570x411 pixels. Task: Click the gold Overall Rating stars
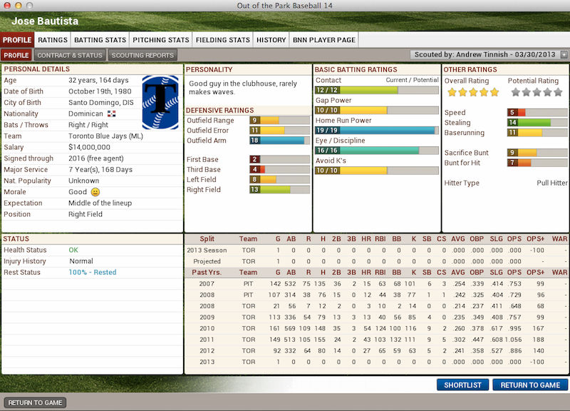point(473,92)
